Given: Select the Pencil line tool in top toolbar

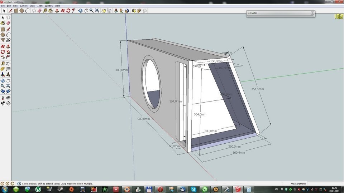Looking at the screenshot, I should 10,11.
